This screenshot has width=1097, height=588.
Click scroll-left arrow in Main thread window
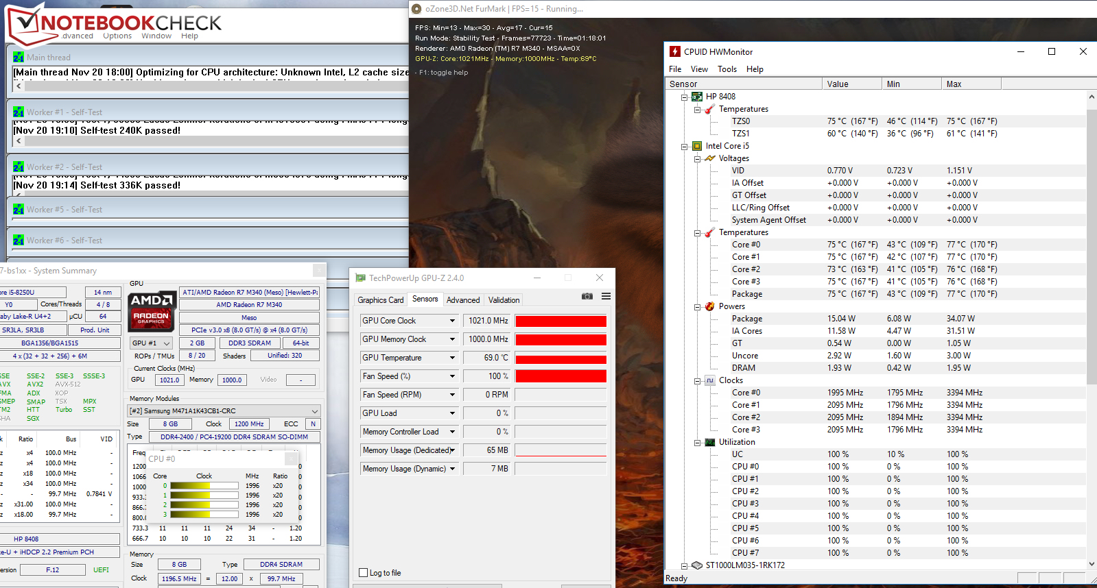[x=19, y=86]
